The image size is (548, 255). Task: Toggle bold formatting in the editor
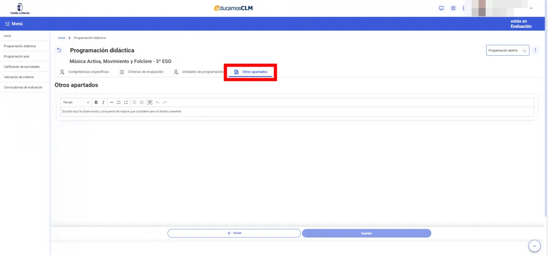tap(96, 102)
